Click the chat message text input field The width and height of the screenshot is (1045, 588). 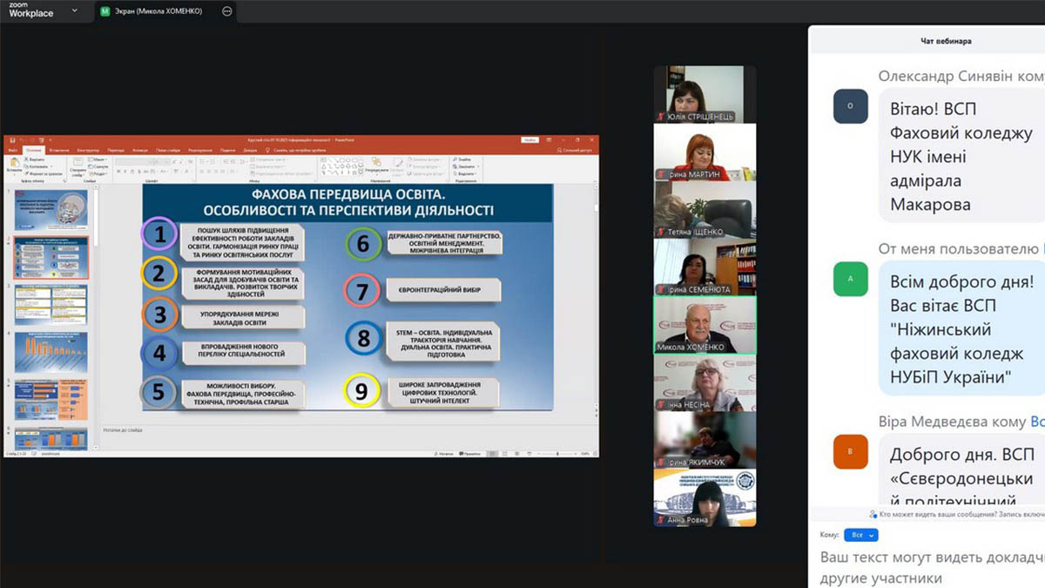927,566
